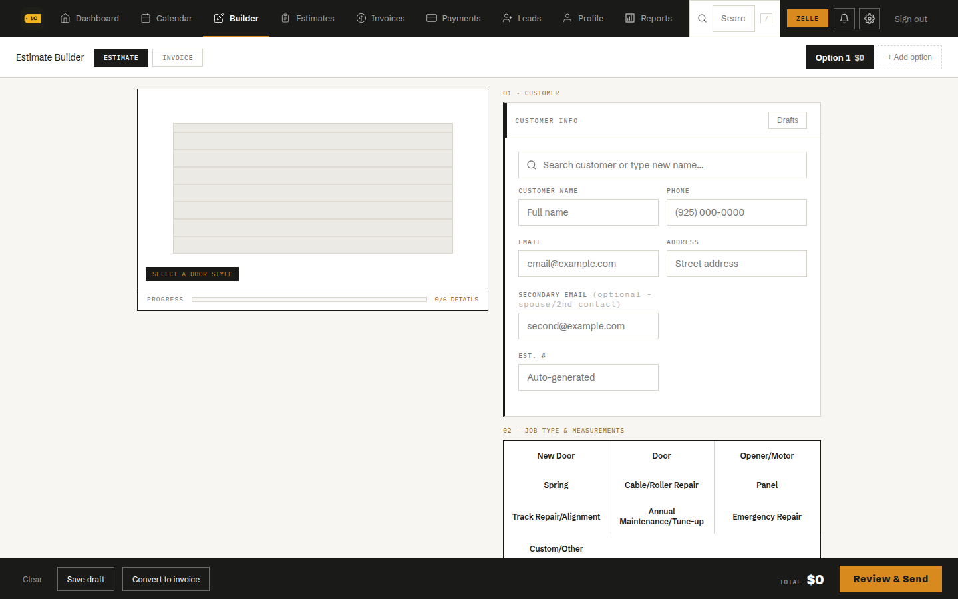
Task: Click the Builder pencil icon
Action: 219,18
